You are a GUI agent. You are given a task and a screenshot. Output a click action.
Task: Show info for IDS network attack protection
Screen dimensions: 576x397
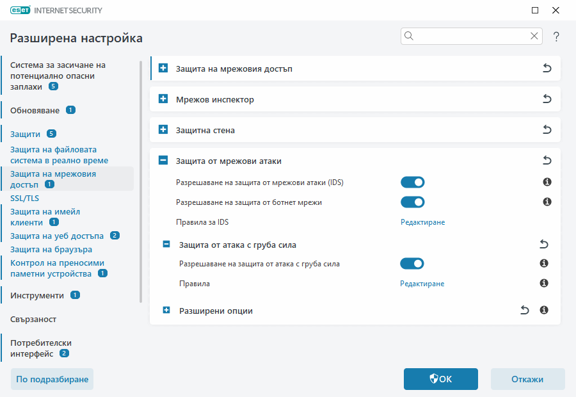tap(547, 182)
